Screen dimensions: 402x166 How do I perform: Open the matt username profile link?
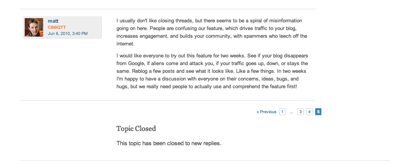point(53,21)
